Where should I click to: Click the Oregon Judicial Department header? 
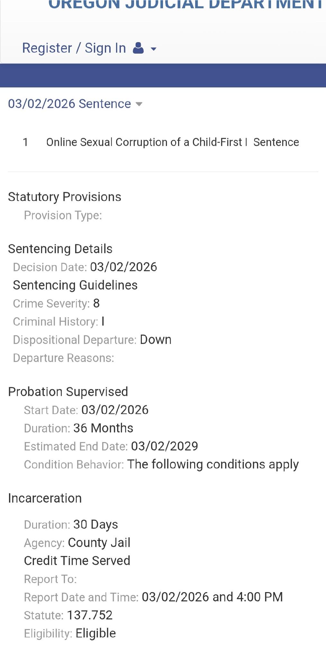coord(186,5)
